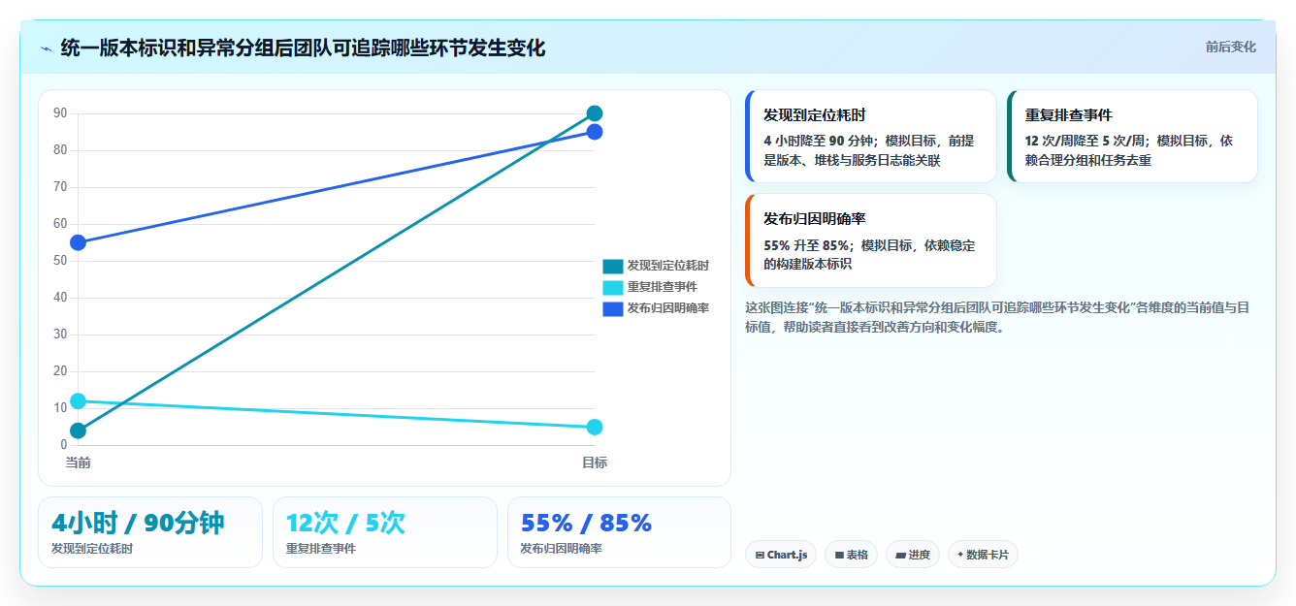Select the 重复排查事件 target point at 5
Image resolution: width=1296 pixels, height=606 pixels.
[x=595, y=427]
